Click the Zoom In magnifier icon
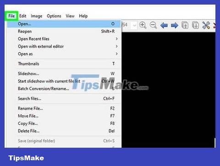Viewport: 220px width, 166px height. click(x=143, y=25)
